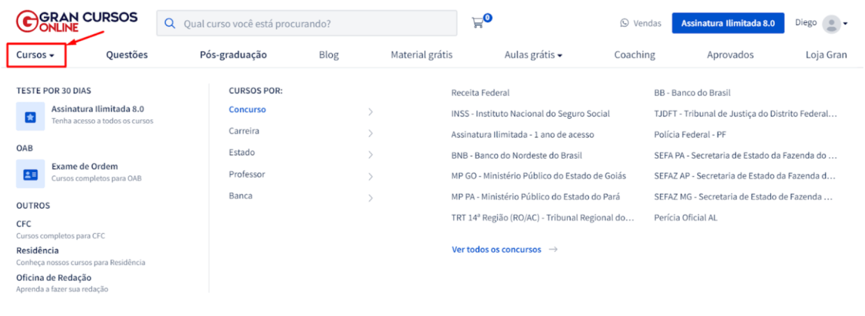Viewport: 865px width, 316px height.
Task: Expand the Concurso chevron
Action: click(x=370, y=111)
